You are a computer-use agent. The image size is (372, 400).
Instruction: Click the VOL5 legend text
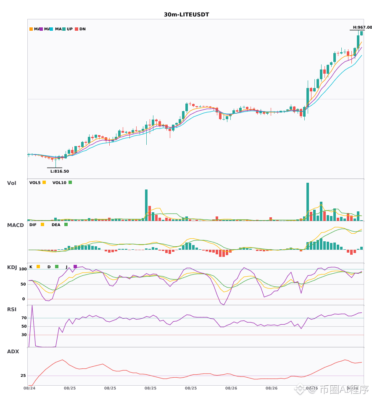point(35,183)
